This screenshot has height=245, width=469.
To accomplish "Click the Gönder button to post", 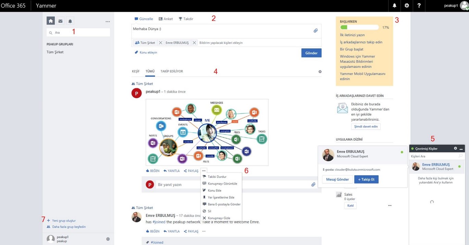I will click(x=311, y=53).
